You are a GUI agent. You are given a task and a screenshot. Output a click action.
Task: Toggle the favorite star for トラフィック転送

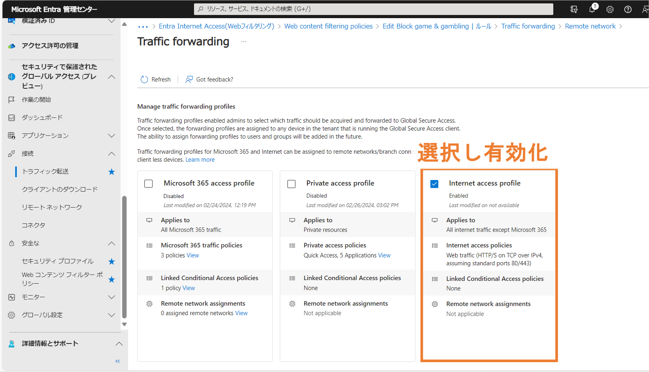pos(112,172)
